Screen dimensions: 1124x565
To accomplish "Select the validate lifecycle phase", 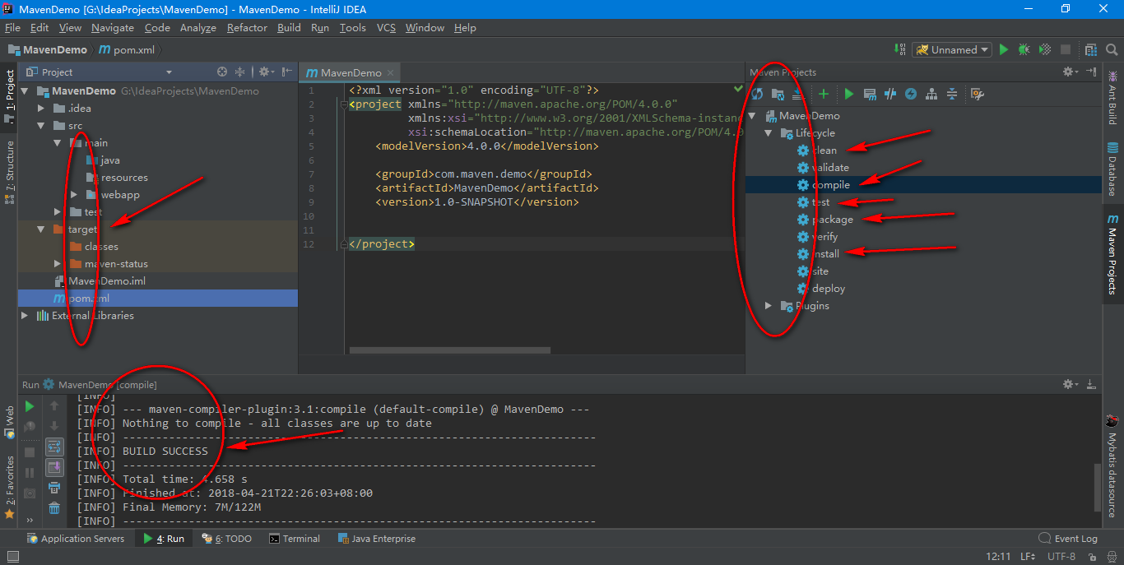I will 830,168.
